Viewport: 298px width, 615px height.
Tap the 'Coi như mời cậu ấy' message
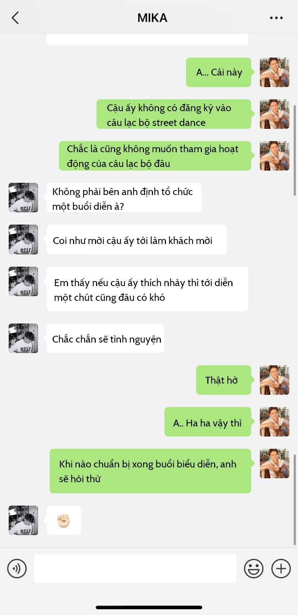[137, 240]
